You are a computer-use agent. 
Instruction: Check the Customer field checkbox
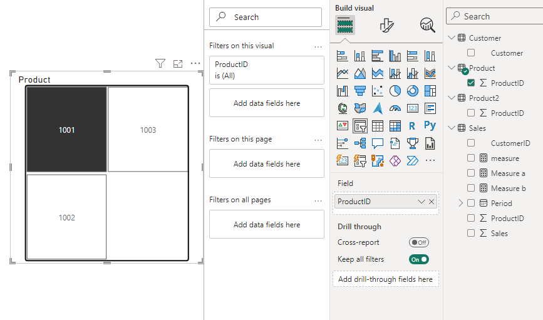(x=471, y=53)
